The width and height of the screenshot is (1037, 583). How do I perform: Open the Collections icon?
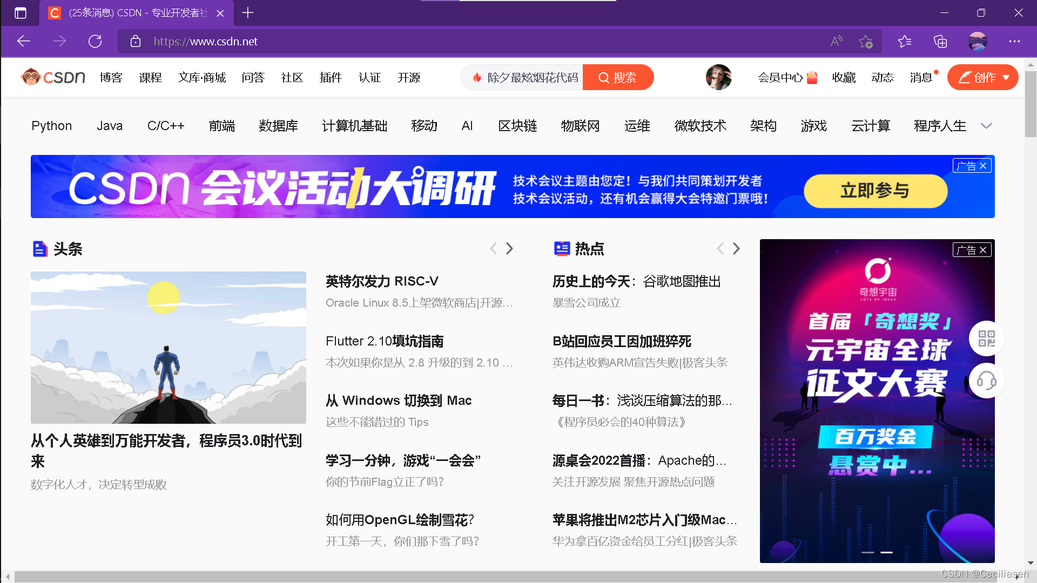(940, 41)
